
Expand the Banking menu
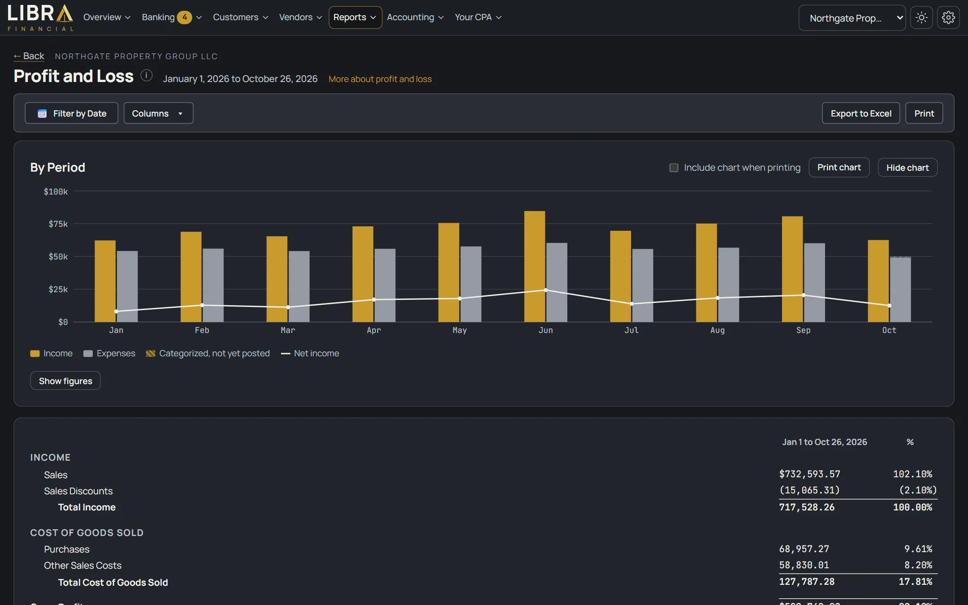coord(171,17)
